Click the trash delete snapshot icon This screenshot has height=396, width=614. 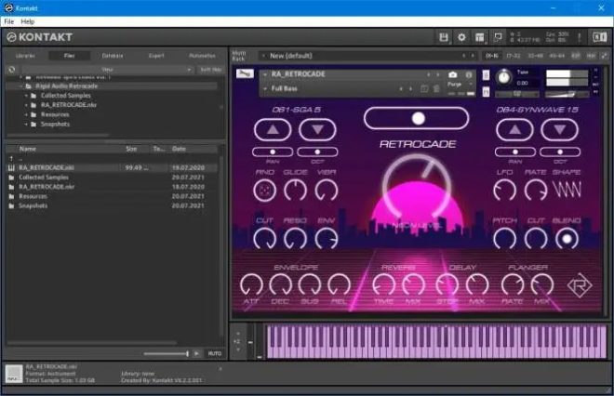click(436, 89)
